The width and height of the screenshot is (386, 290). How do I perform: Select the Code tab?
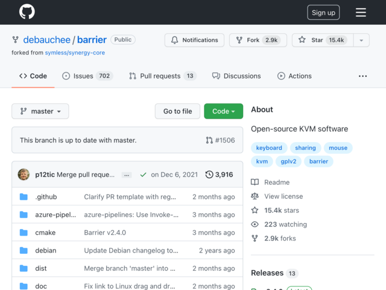tap(33, 76)
